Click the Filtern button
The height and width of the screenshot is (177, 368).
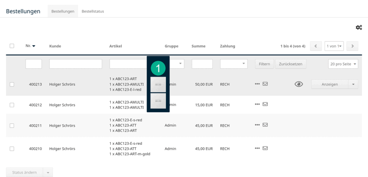pos(265,64)
